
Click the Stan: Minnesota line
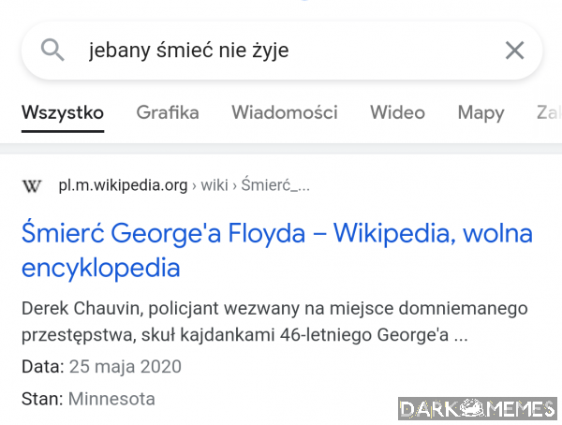tap(88, 399)
